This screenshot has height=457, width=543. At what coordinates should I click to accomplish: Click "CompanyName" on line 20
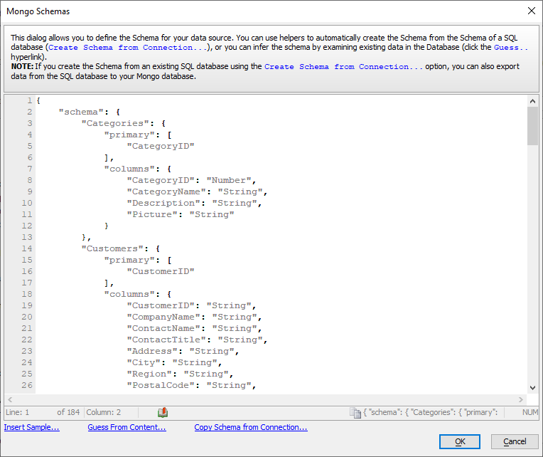pyautogui.click(x=163, y=317)
